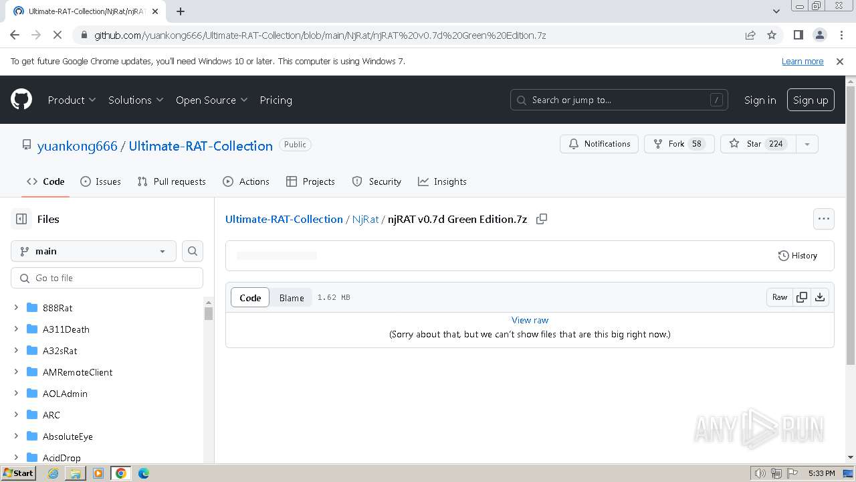The image size is (856, 482).
Task: Open Chrome tab search dropdown
Action: pyautogui.click(x=776, y=11)
